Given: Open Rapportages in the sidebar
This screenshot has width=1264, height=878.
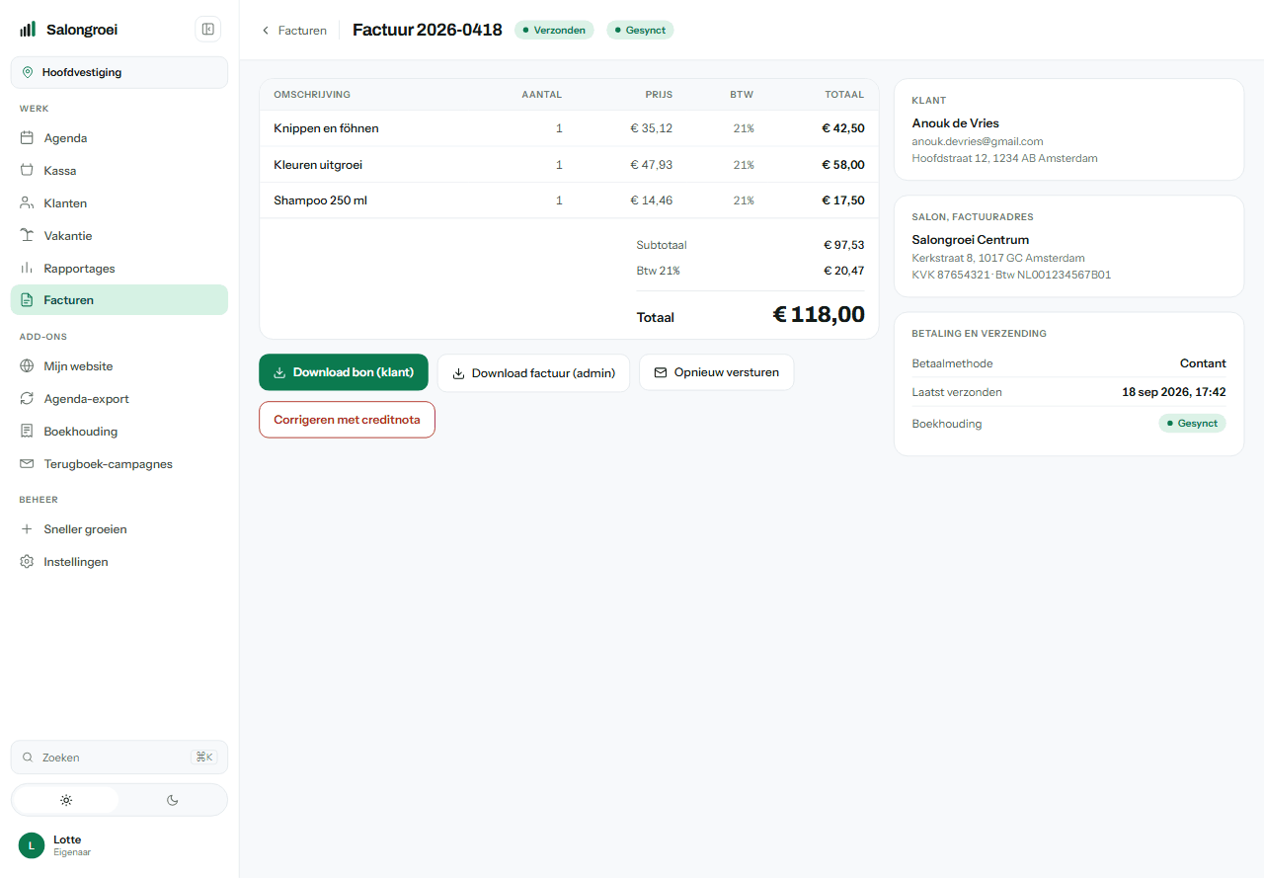Looking at the screenshot, I should pos(119,269).
